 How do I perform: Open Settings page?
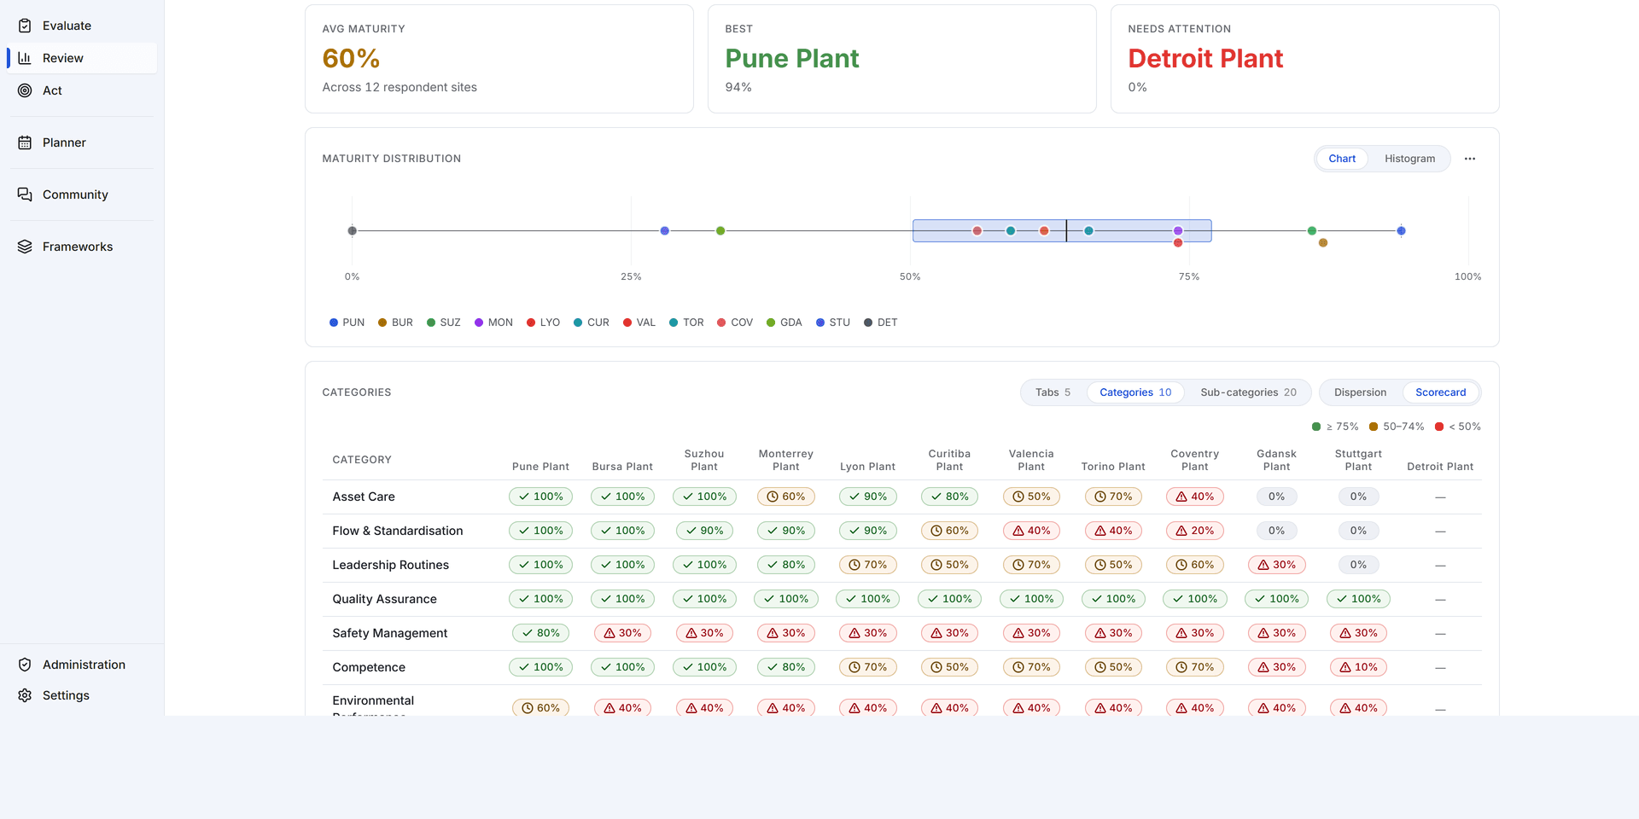(82, 695)
